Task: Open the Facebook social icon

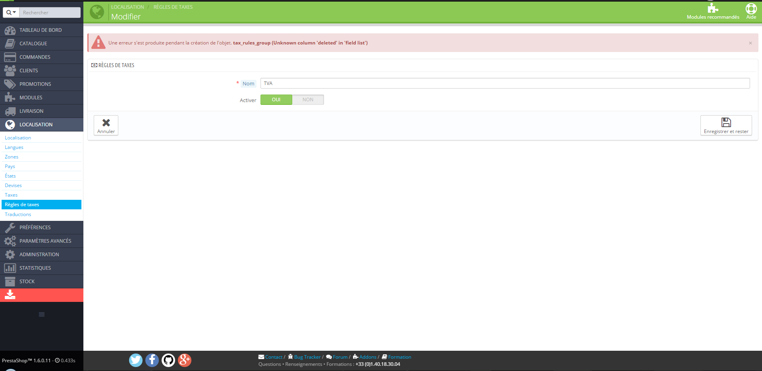Action: (152, 360)
